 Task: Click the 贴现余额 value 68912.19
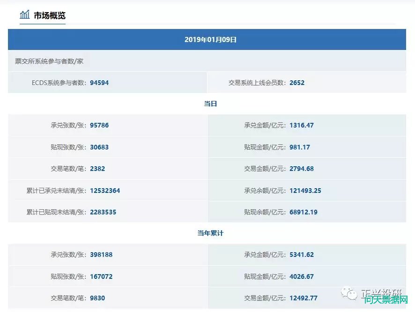(x=304, y=212)
